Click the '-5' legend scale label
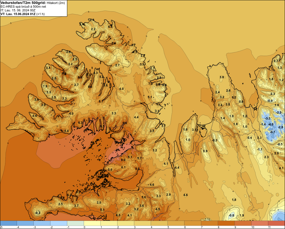Image resolution: width=285 pixels, height=229 pixels. point(1,227)
